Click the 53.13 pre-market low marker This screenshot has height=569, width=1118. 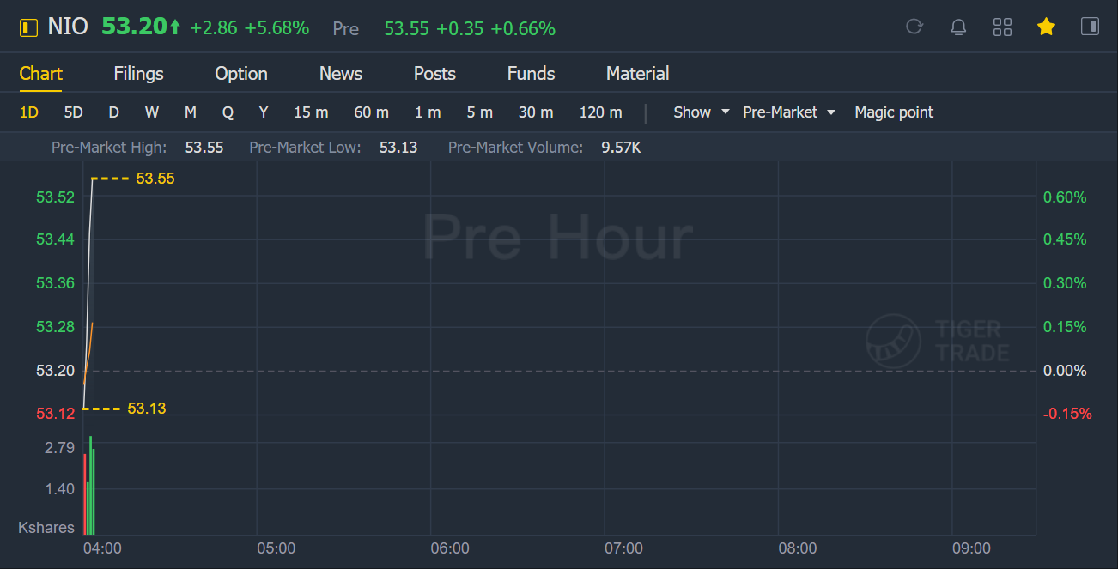[x=146, y=409]
